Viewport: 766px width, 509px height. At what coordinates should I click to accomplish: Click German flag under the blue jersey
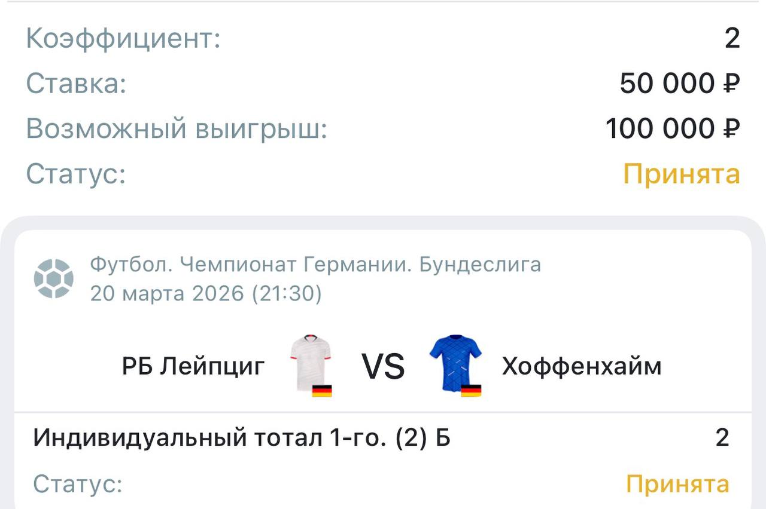click(x=471, y=391)
